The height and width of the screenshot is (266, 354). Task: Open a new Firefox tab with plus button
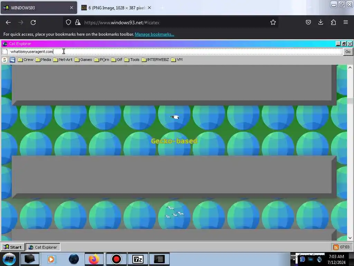point(162,8)
